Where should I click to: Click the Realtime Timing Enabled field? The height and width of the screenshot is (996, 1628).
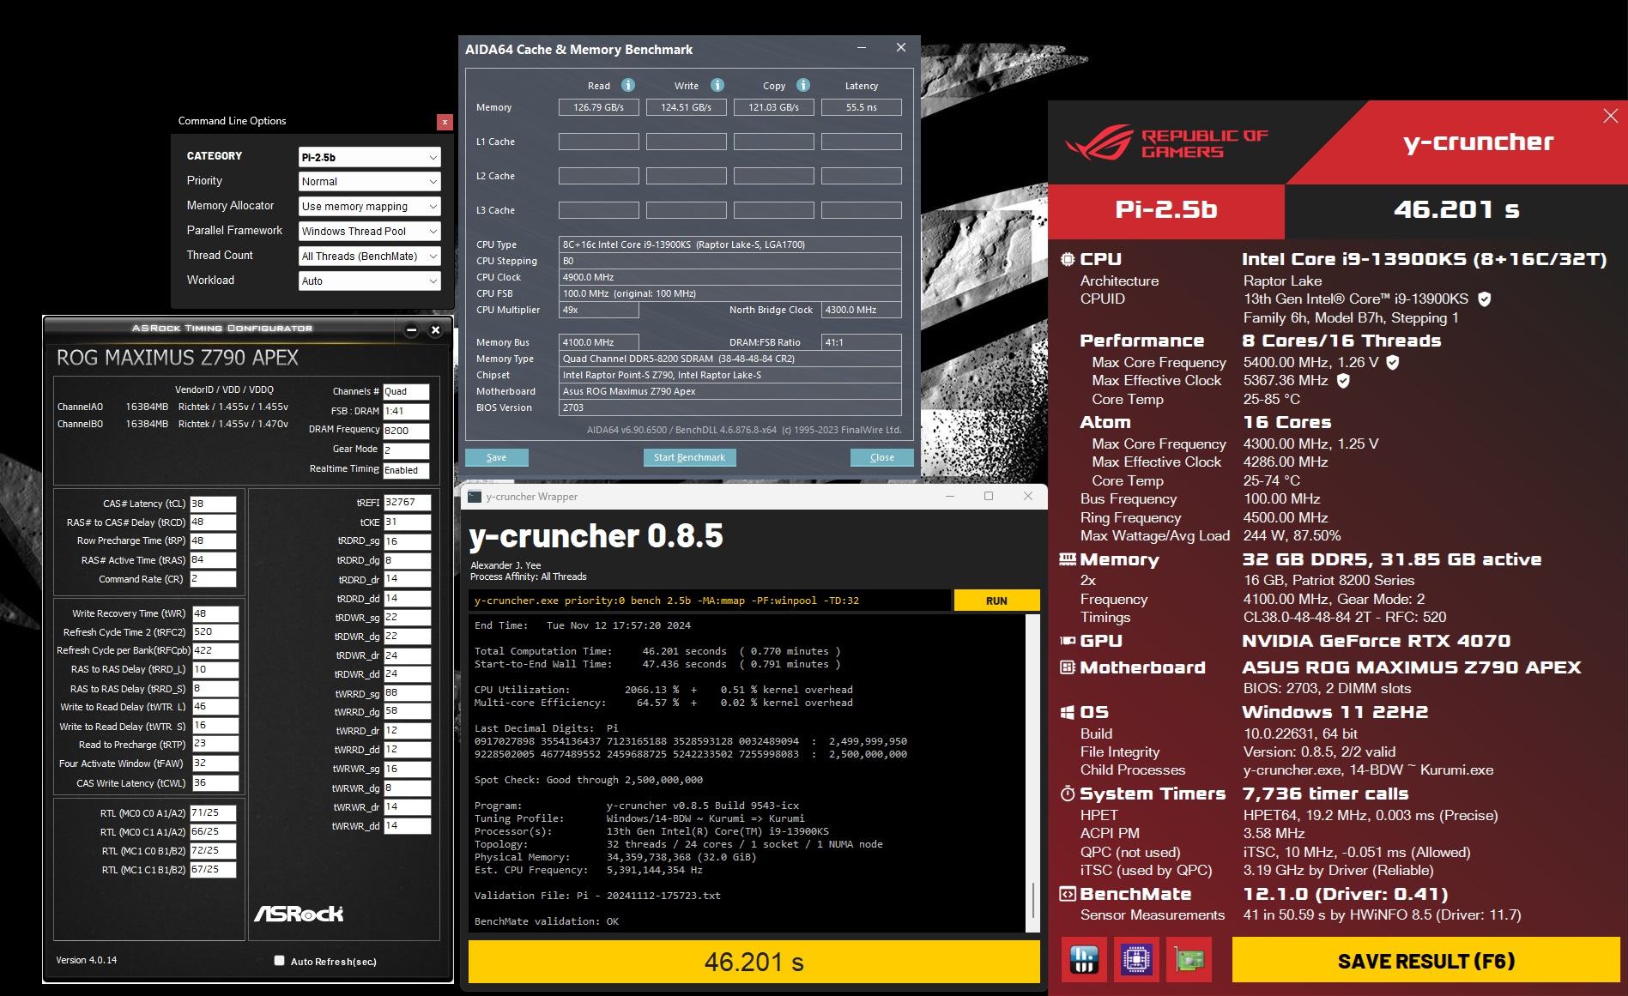406,470
